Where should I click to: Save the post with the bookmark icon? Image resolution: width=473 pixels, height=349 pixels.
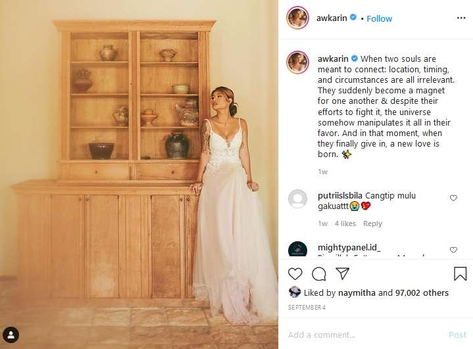(x=460, y=273)
